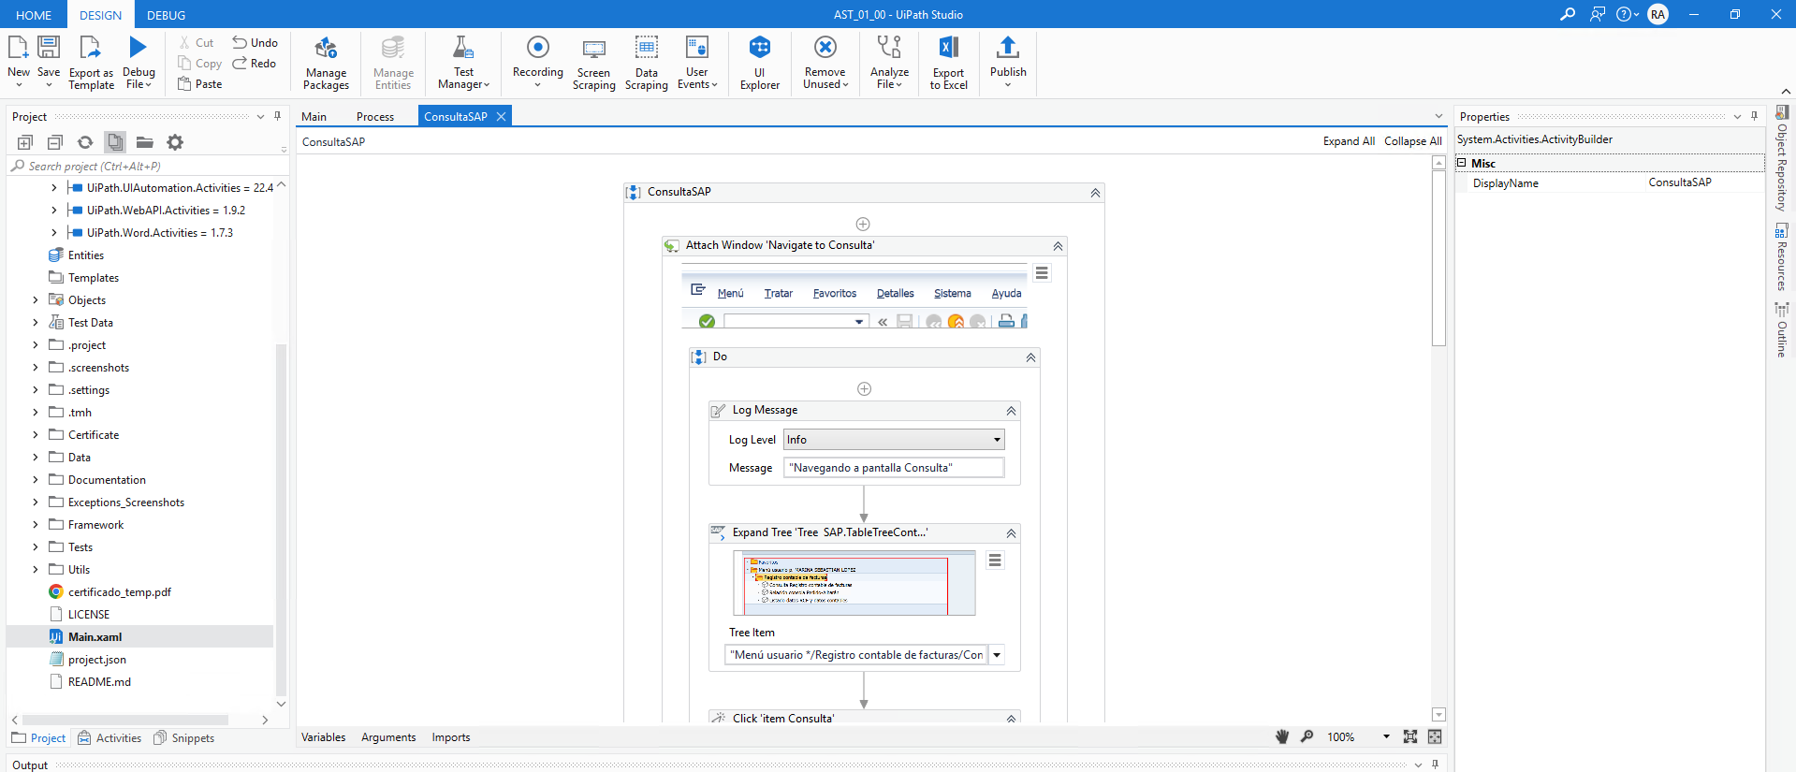Switch to the Process tab
1796x772 pixels.
(374, 117)
